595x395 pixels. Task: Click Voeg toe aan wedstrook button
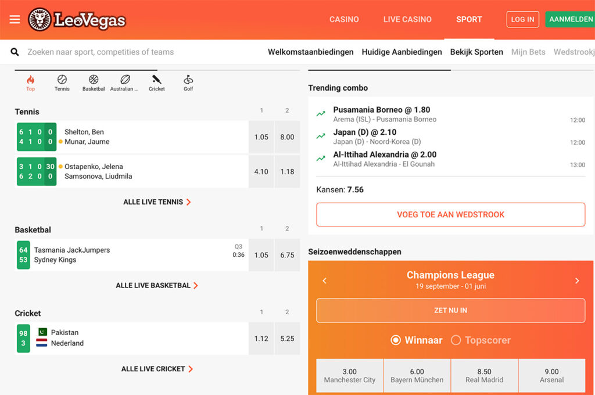point(450,214)
